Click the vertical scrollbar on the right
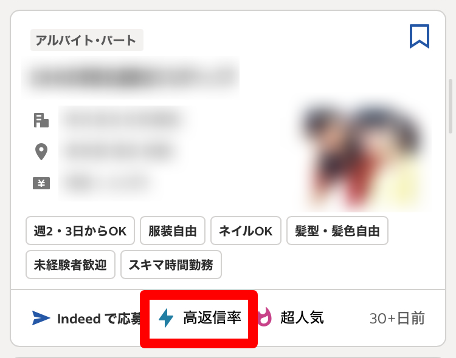 pos(451,106)
